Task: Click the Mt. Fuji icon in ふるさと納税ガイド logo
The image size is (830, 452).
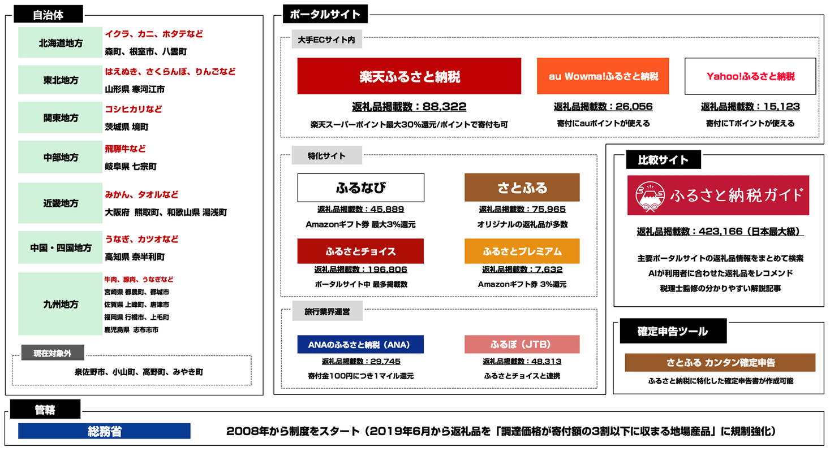Action: [x=650, y=195]
